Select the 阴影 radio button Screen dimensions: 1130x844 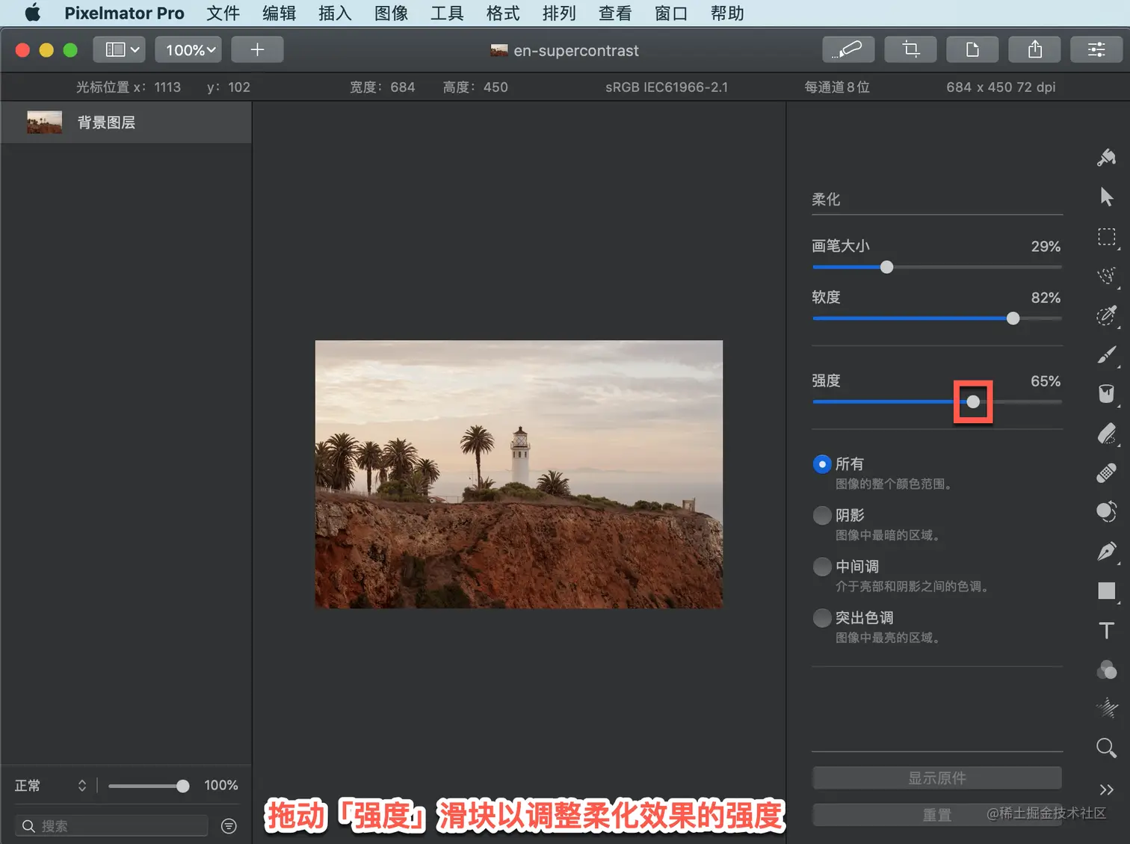click(x=822, y=515)
